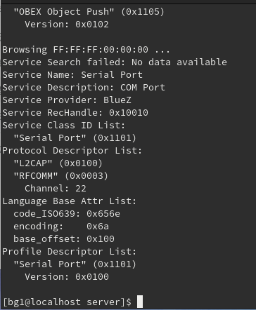
Task: Click the Protocol Descriptor List heading
Action: point(72,151)
